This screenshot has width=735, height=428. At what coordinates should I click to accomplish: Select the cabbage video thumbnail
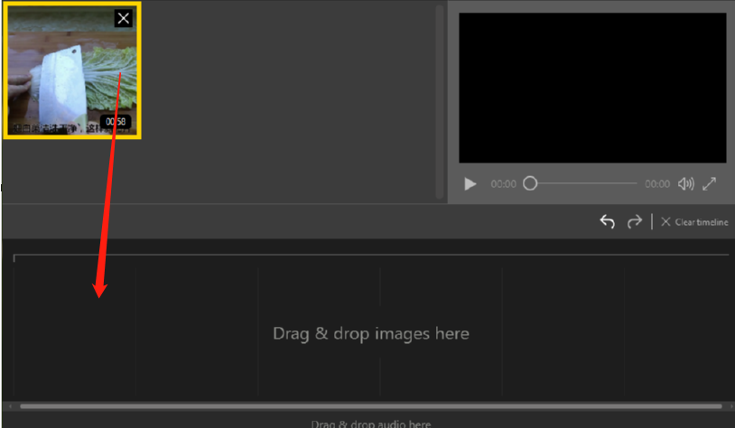tap(72, 70)
